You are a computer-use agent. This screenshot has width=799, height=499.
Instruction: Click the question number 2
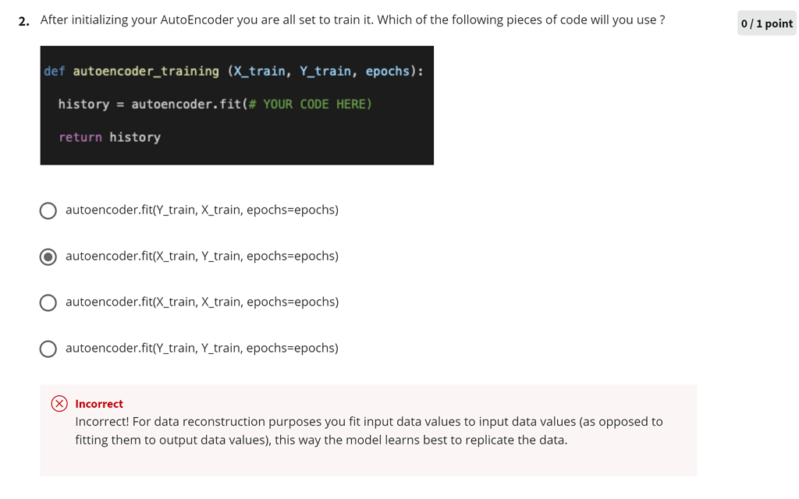23,20
